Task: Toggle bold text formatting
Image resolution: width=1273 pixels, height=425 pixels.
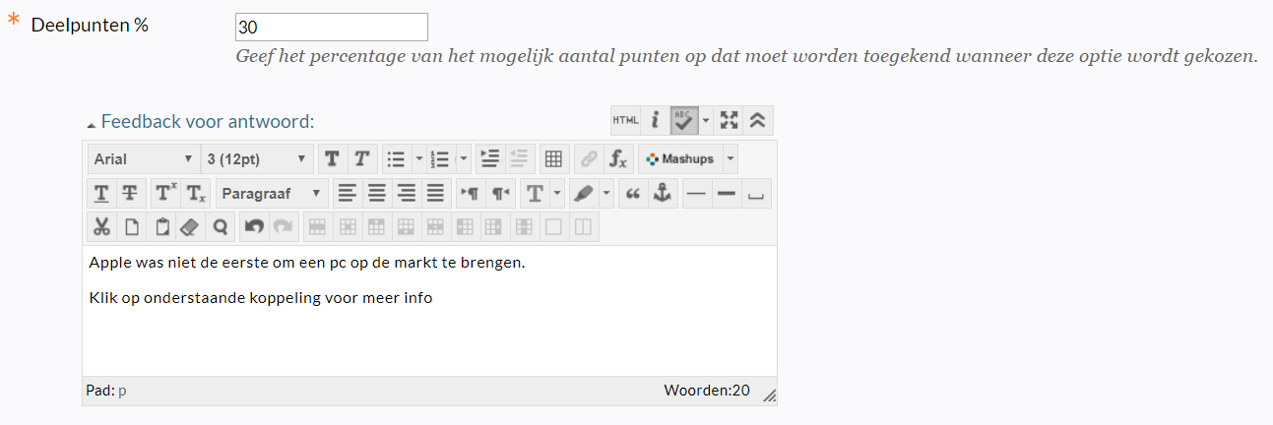Action: (x=333, y=158)
